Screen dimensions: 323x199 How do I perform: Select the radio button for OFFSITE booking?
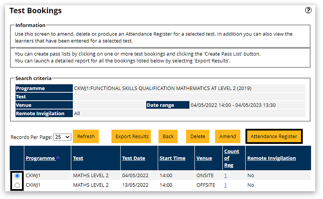tap(17, 185)
